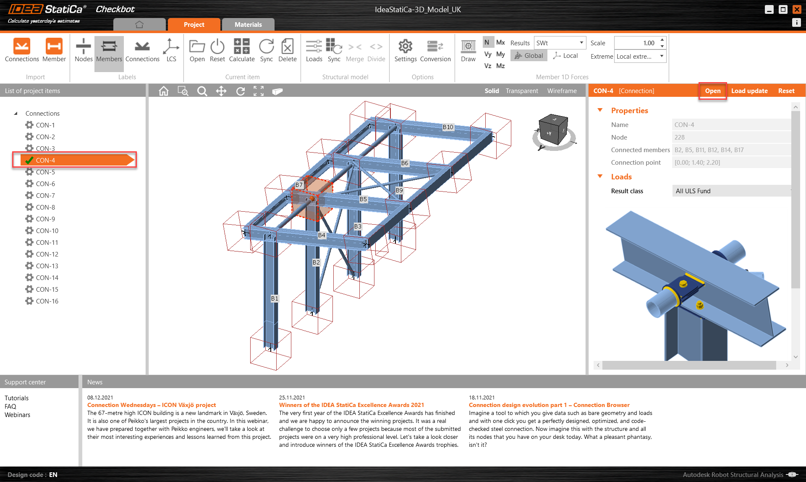Switch to Wireframe view mode
806x482 pixels.
(x=562, y=91)
